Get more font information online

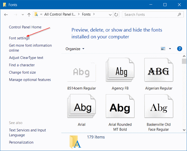tap(30, 48)
